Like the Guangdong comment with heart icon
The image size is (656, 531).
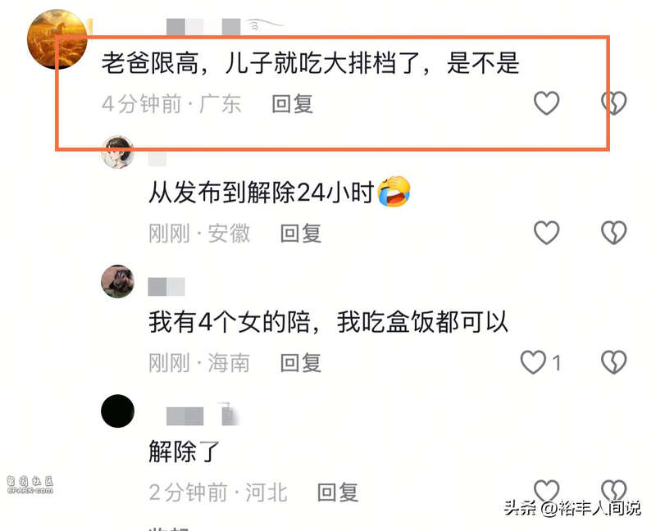click(x=546, y=103)
